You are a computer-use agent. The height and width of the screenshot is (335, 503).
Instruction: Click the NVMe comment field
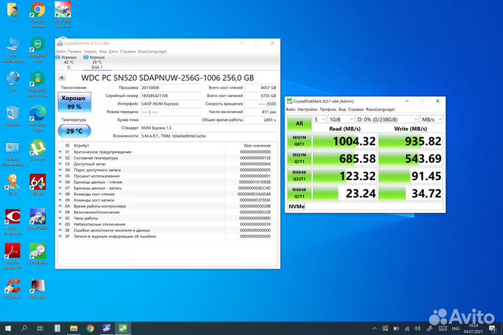point(365,207)
